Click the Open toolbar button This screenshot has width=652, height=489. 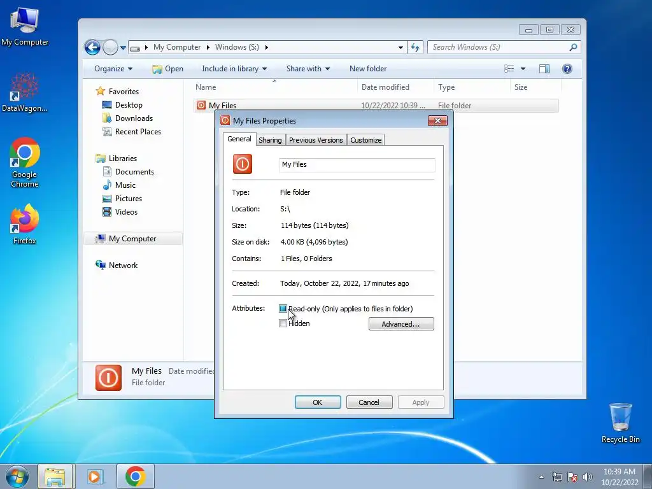168,69
